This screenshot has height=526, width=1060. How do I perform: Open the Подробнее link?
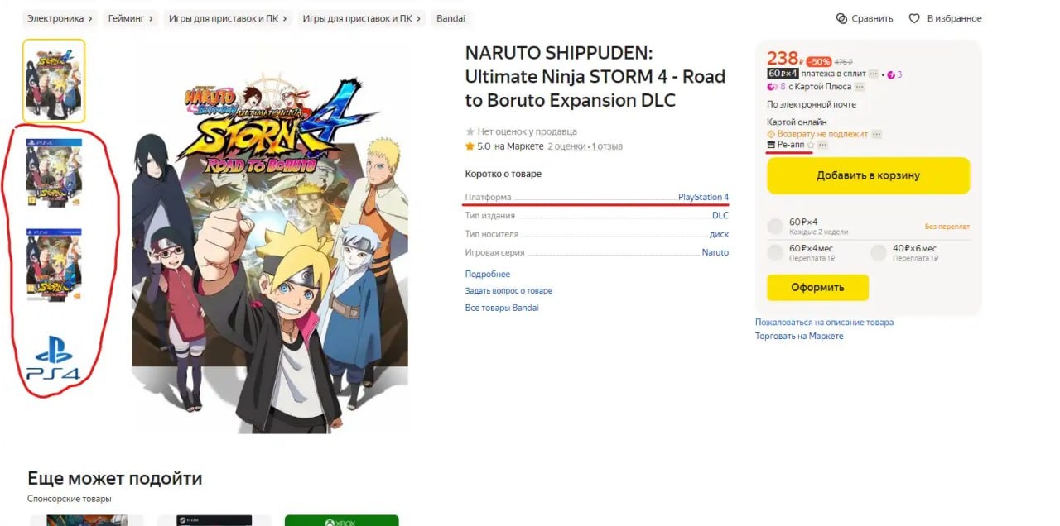(488, 274)
